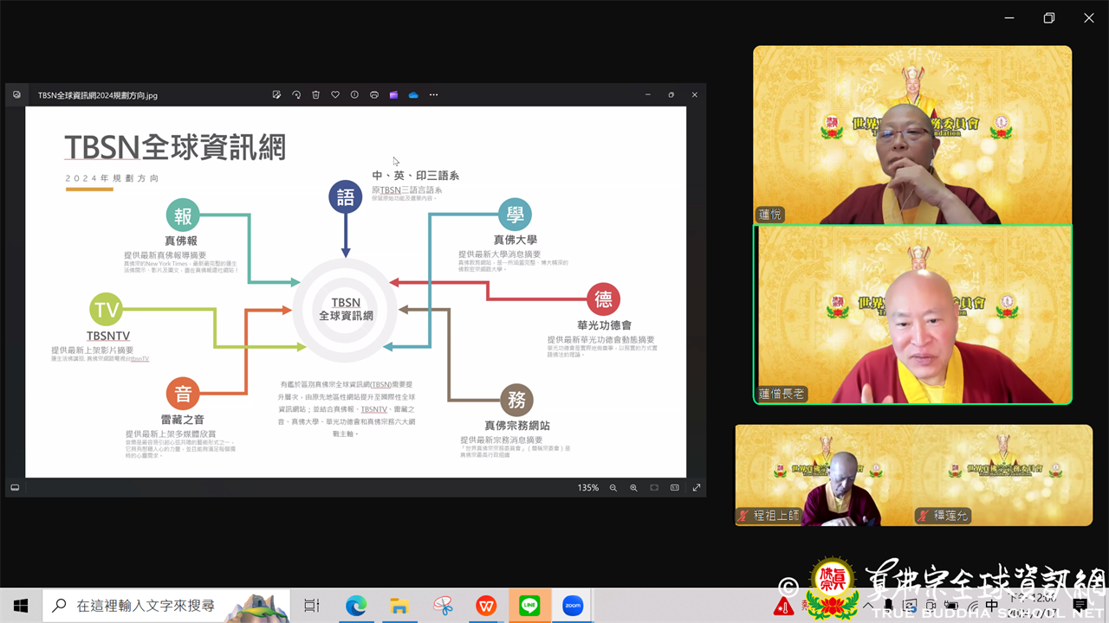Zoom out using the minus magnifier
The image size is (1109, 623).
point(613,488)
